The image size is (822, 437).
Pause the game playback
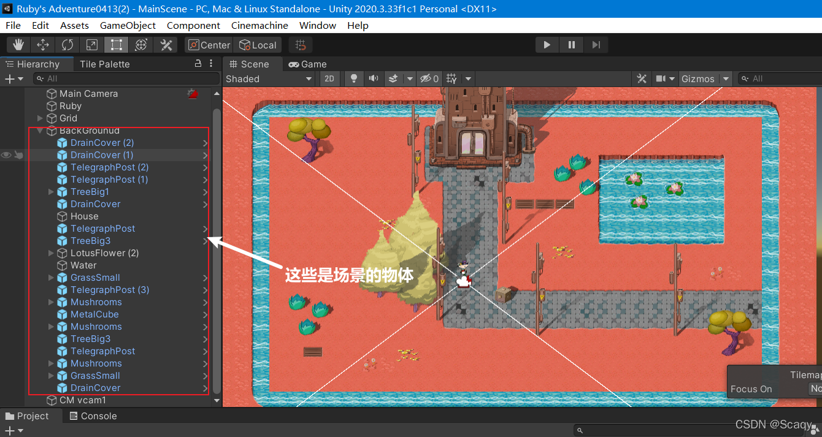click(571, 45)
